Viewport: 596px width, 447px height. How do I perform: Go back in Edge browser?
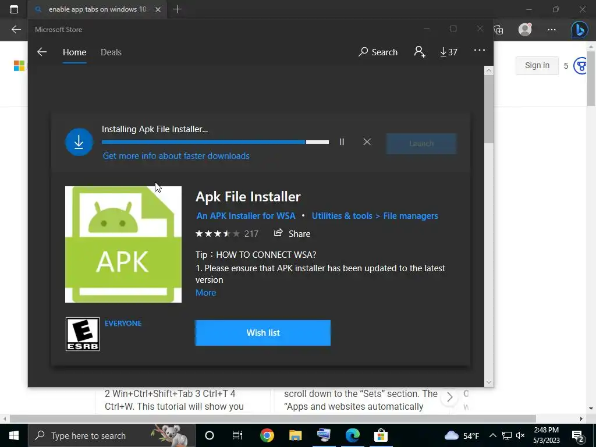coord(16,29)
